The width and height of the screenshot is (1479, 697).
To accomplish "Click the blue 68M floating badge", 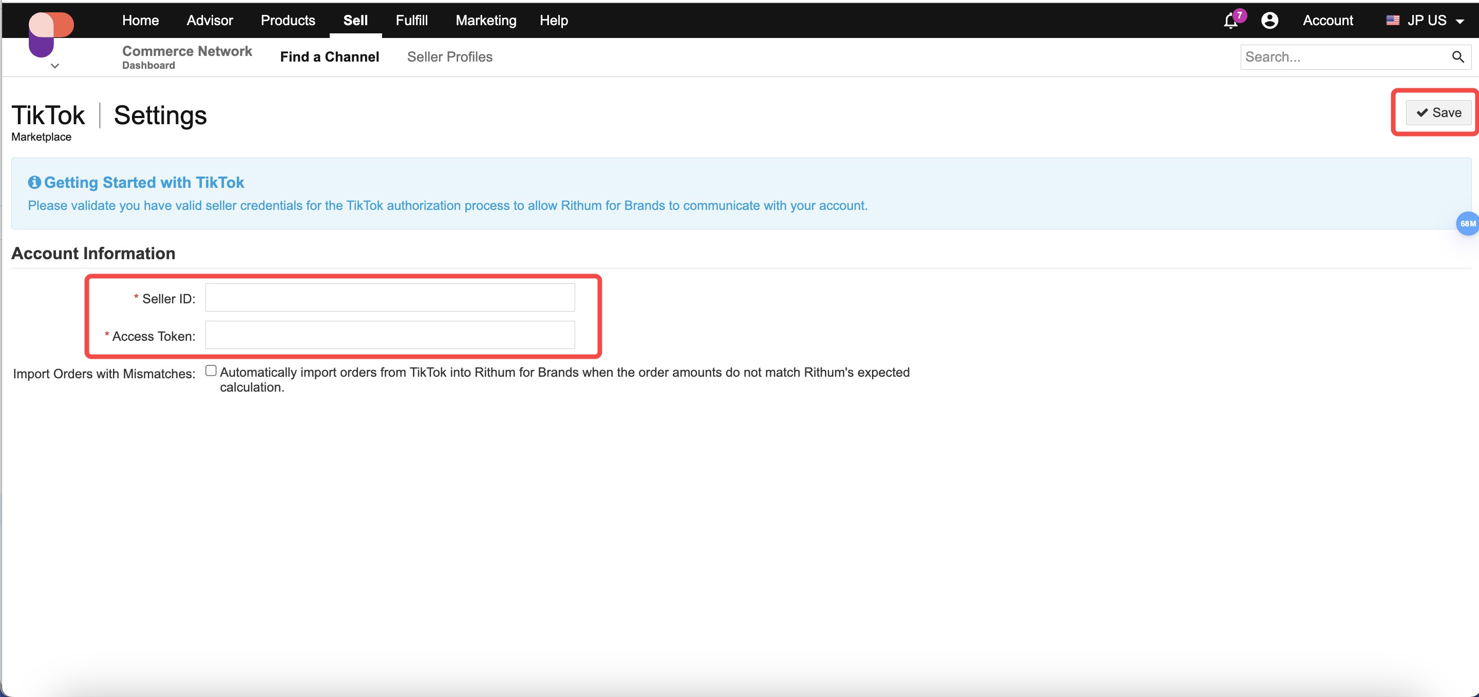I will point(1467,224).
